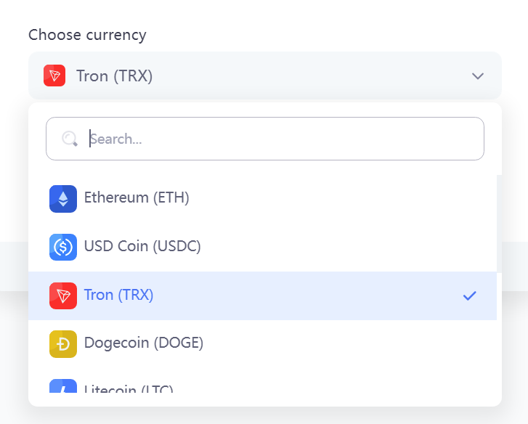Viewport: 528px width, 424px height.
Task: Click the Tron icon in the selected currency field
Action: tap(54, 76)
